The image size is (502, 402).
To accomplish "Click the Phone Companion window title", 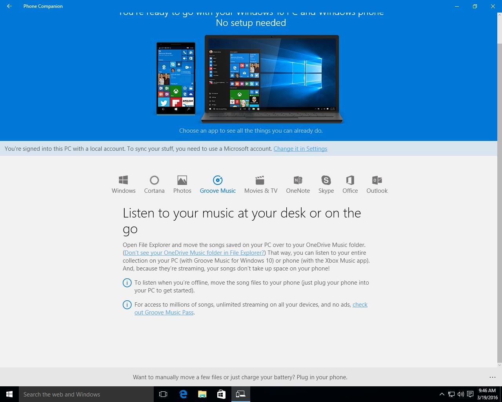I will click(43, 6).
